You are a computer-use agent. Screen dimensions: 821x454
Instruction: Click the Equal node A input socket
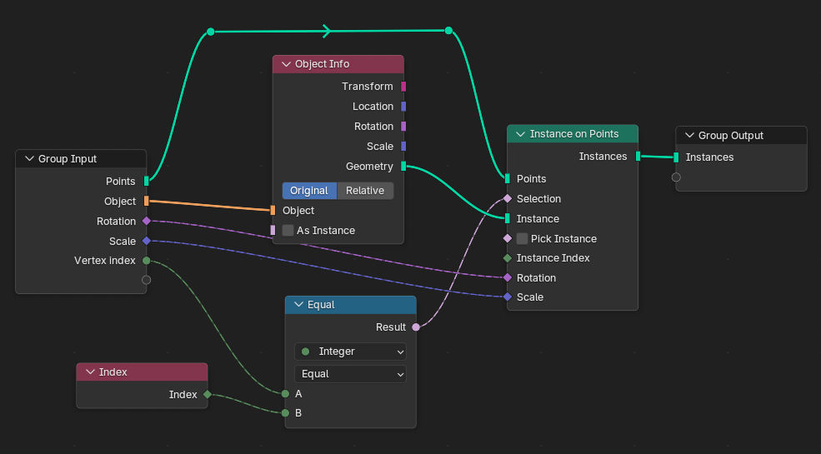point(285,394)
